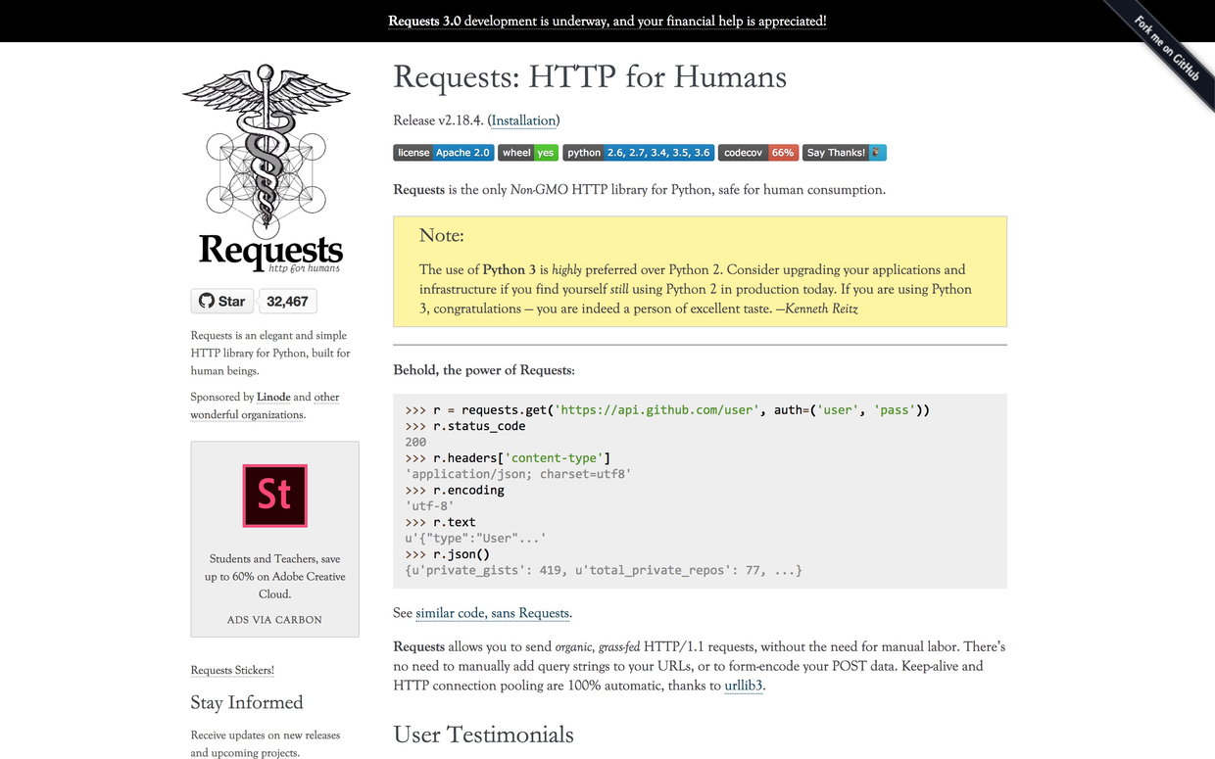Screen dimensions: 1215x759
Task: Click inside the Python code example block
Action: (700, 490)
